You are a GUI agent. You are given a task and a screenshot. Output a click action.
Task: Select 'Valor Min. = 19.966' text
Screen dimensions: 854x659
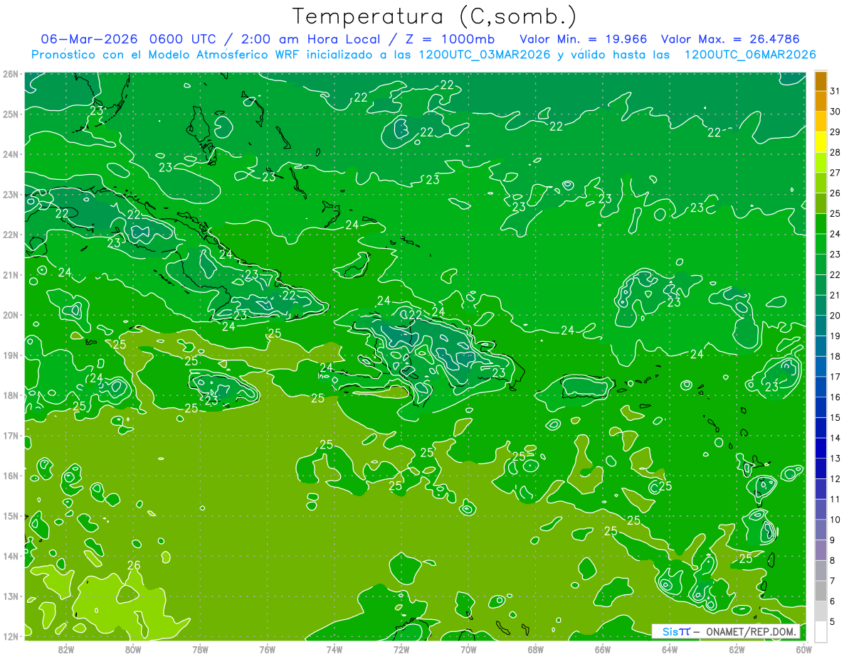point(584,38)
